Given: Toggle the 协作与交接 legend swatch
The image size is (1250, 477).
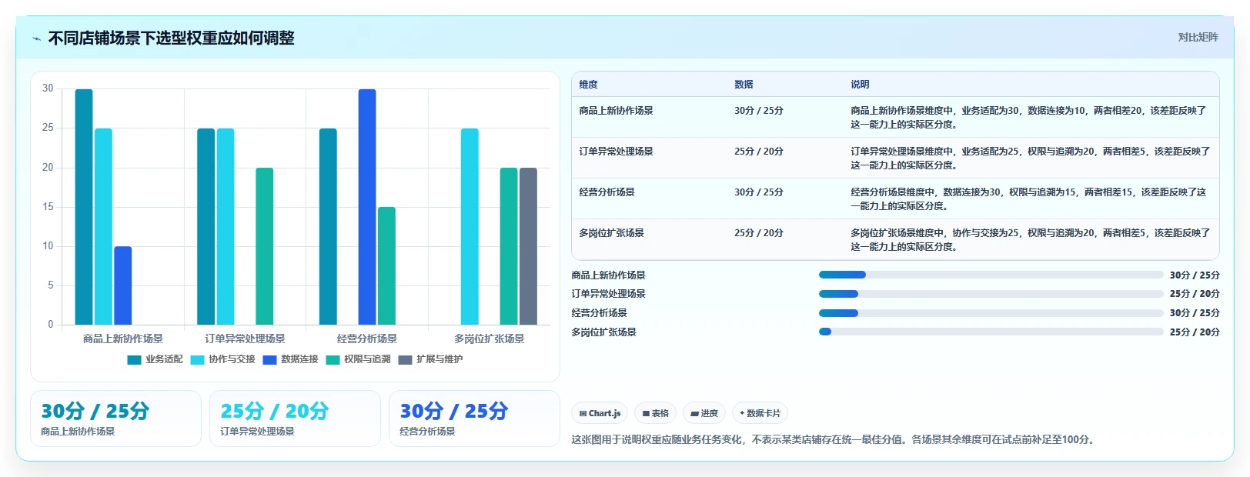Looking at the screenshot, I should tap(197, 360).
